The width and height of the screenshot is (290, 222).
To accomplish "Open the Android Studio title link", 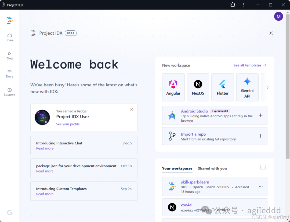I will point(194,111).
